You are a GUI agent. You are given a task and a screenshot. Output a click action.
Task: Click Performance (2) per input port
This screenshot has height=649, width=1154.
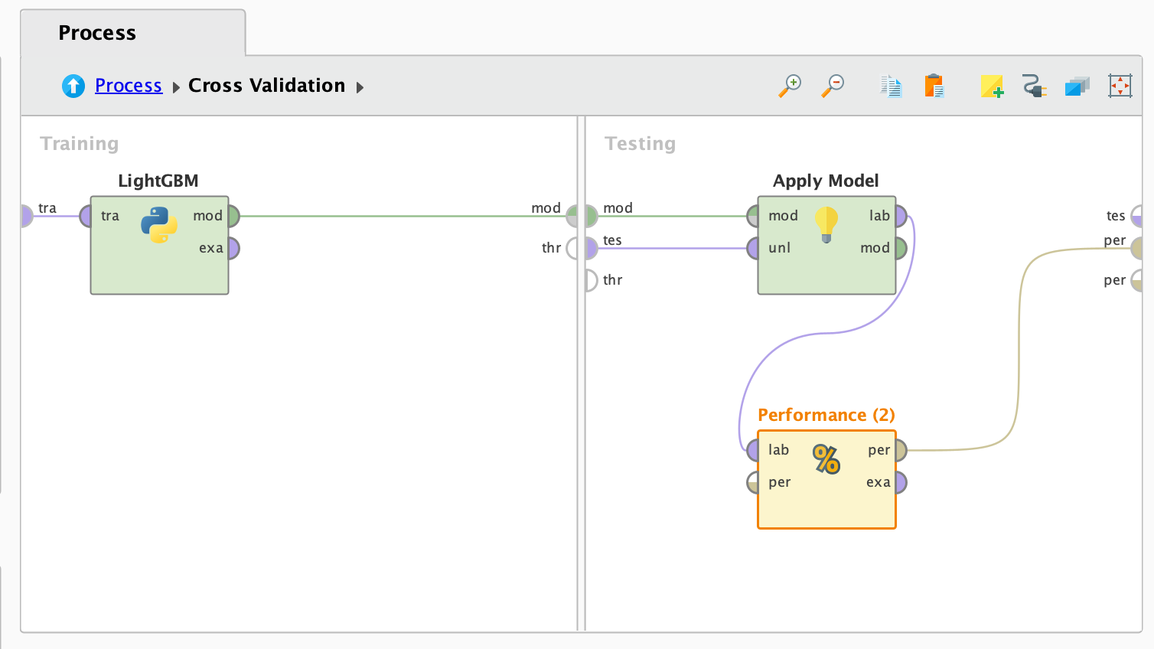(753, 482)
